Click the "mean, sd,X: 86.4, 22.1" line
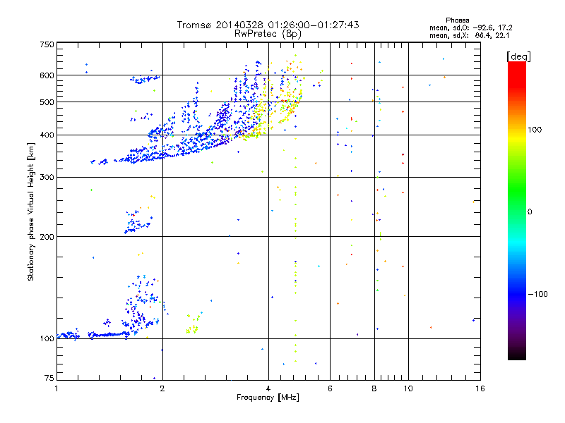The image size is (565, 423). (x=469, y=36)
